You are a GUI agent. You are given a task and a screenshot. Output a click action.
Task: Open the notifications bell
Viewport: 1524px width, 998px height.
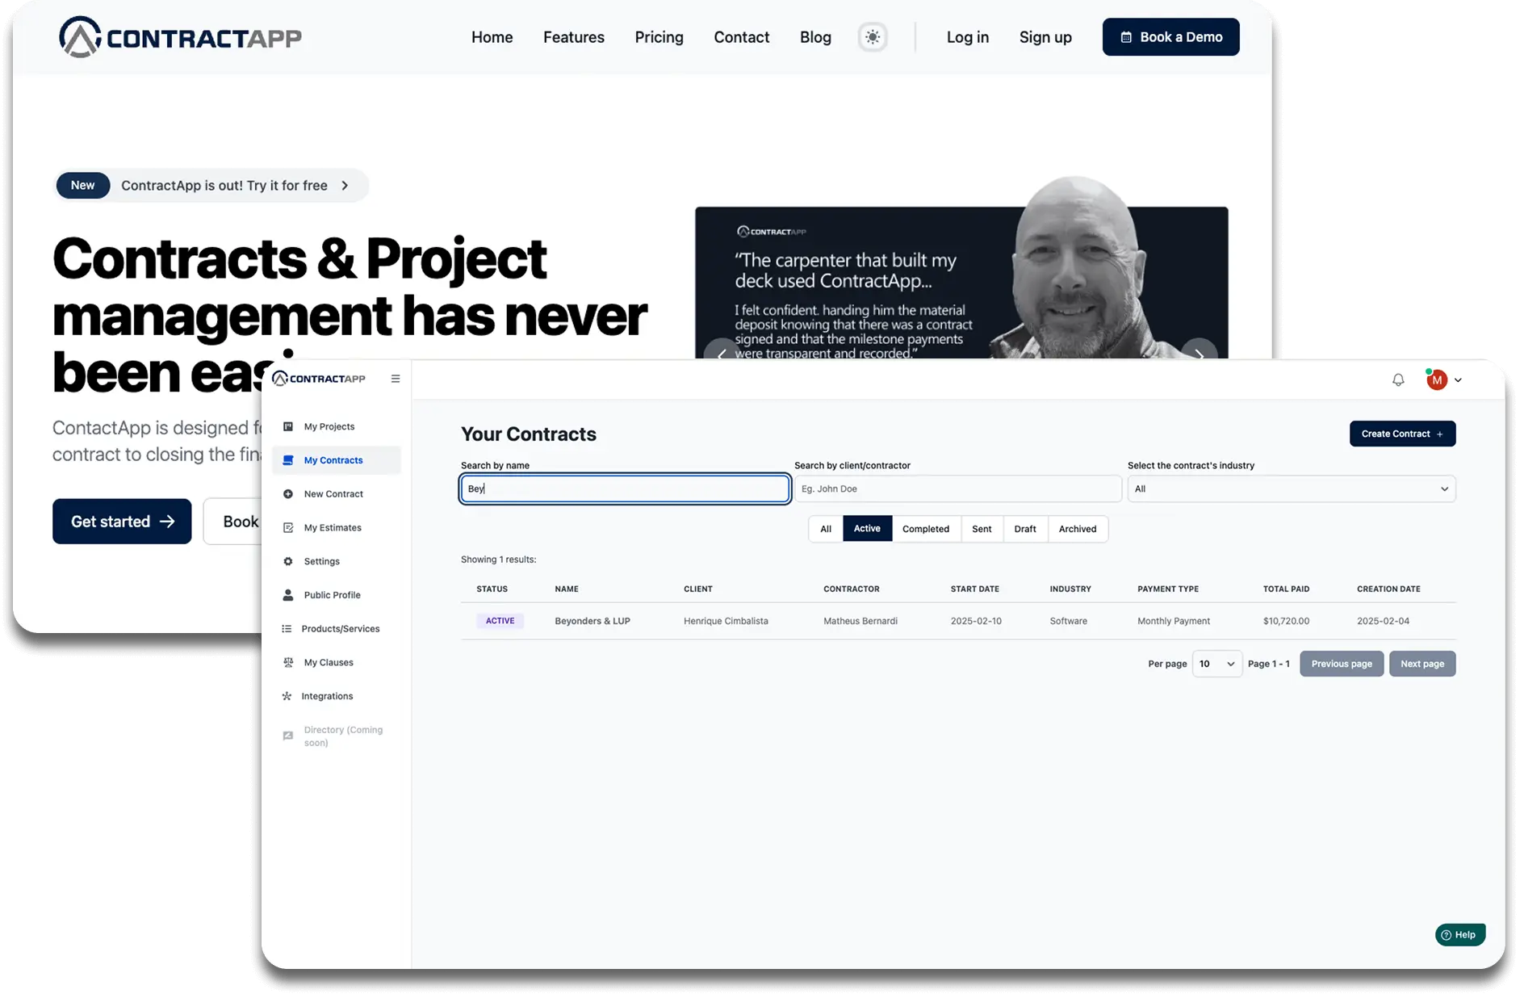tap(1398, 379)
